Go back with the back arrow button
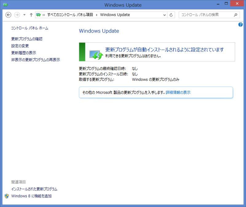The image size is (246, 207). [x=8, y=15]
